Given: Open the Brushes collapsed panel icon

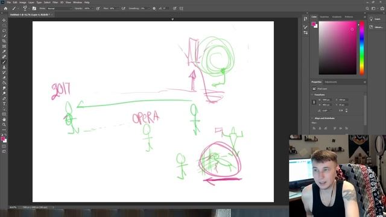Looking at the screenshot, I should coord(306,27).
